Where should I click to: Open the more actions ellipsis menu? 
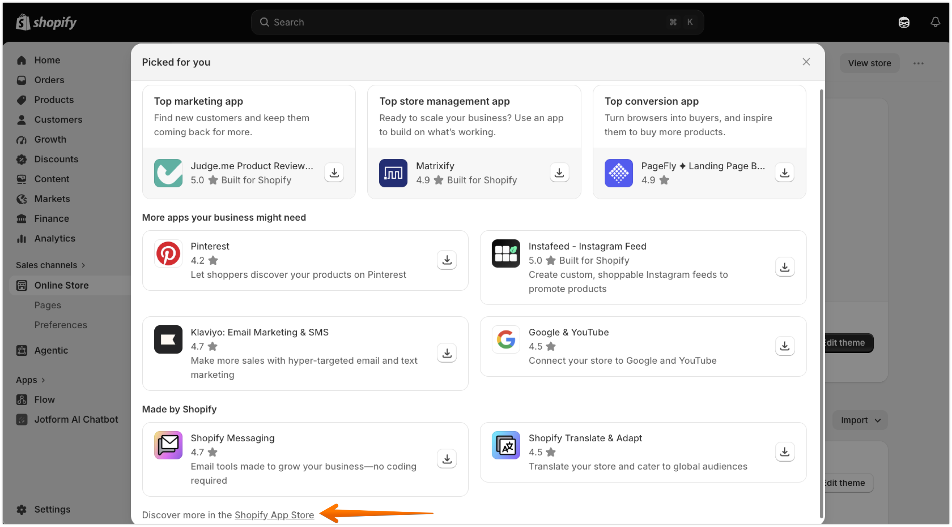coord(918,63)
